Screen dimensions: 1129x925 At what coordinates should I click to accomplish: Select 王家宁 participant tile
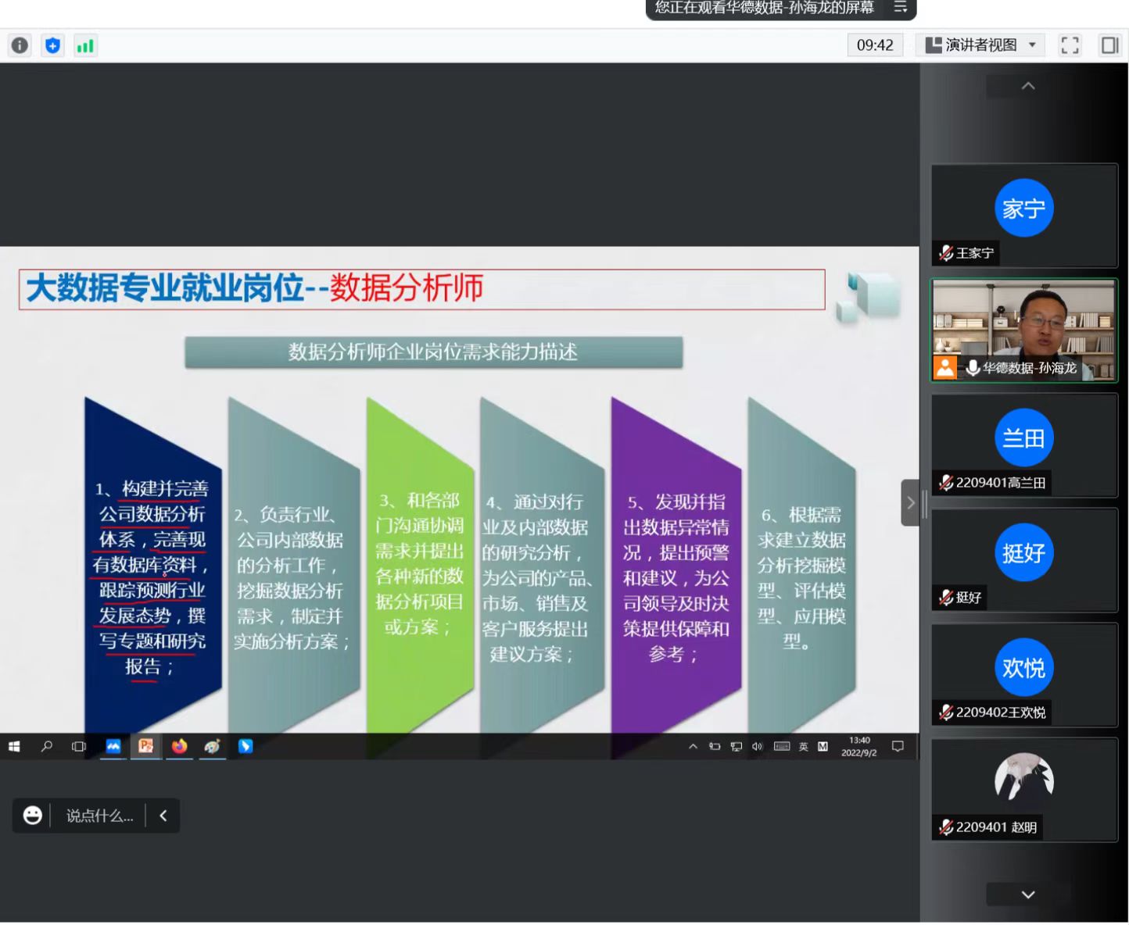point(1023,216)
